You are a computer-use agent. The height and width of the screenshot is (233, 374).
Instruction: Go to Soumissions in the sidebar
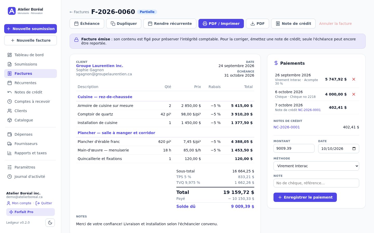click(30, 64)
